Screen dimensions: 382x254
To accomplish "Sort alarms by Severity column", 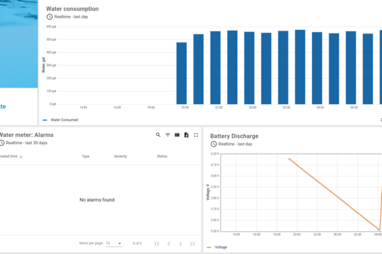I will pos(120,156).
